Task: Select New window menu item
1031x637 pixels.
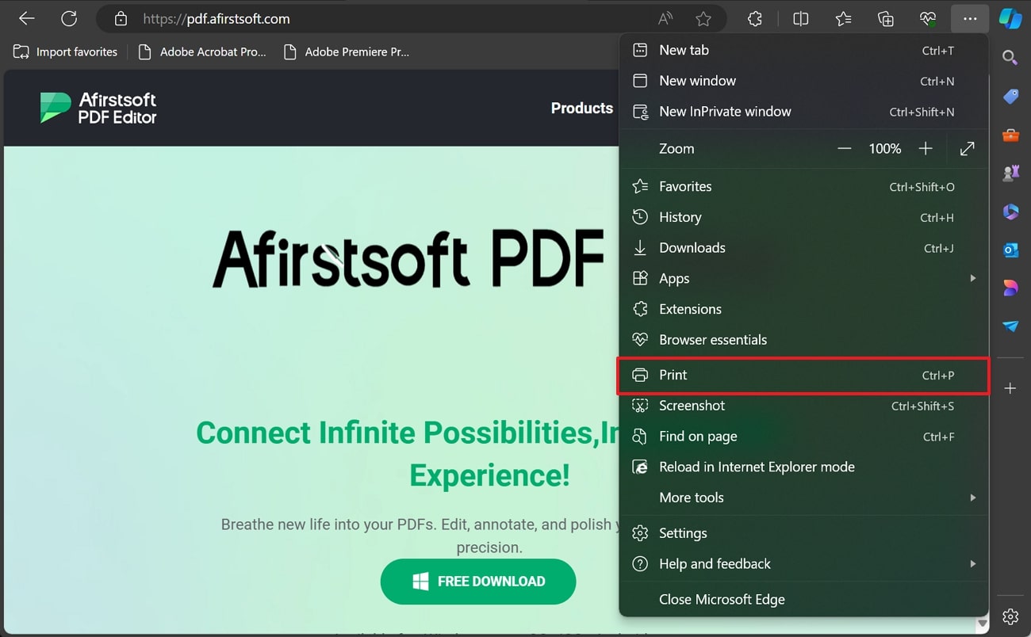Action: pyautogui.click(x=803, y=81)
